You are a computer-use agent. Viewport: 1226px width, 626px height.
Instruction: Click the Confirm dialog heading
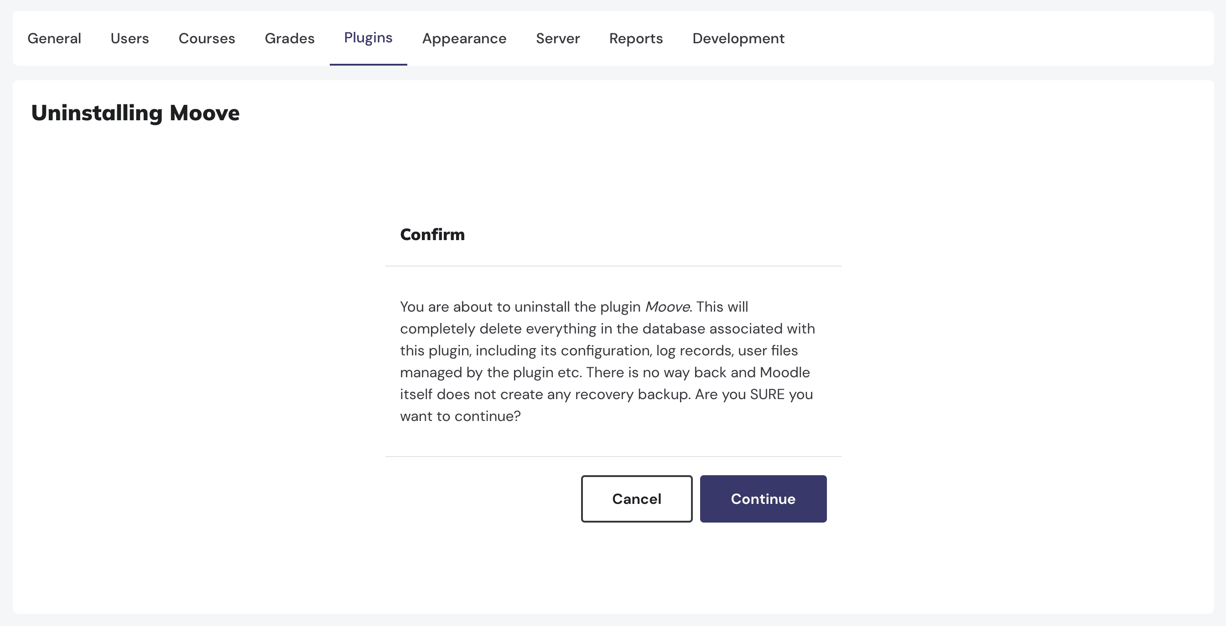point(431,233)
